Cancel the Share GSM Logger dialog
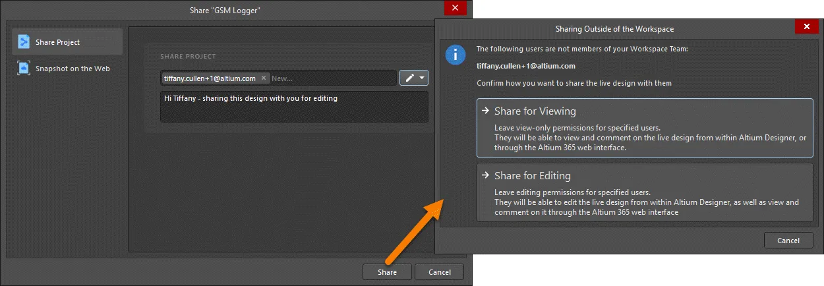 [439, 272]
